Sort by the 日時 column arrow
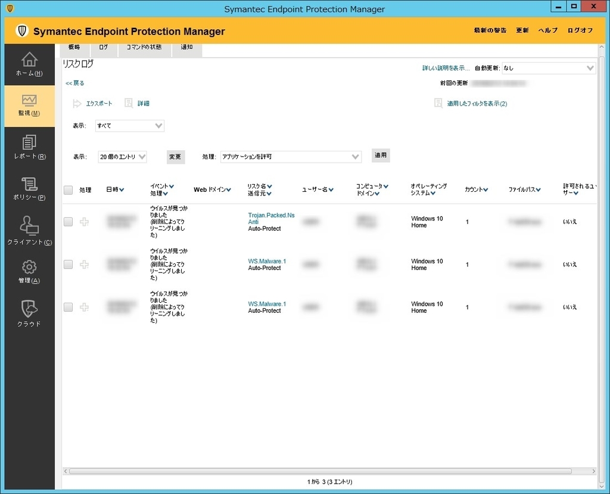This screenshot has height=494, width=610. click(x=122, y=190)
